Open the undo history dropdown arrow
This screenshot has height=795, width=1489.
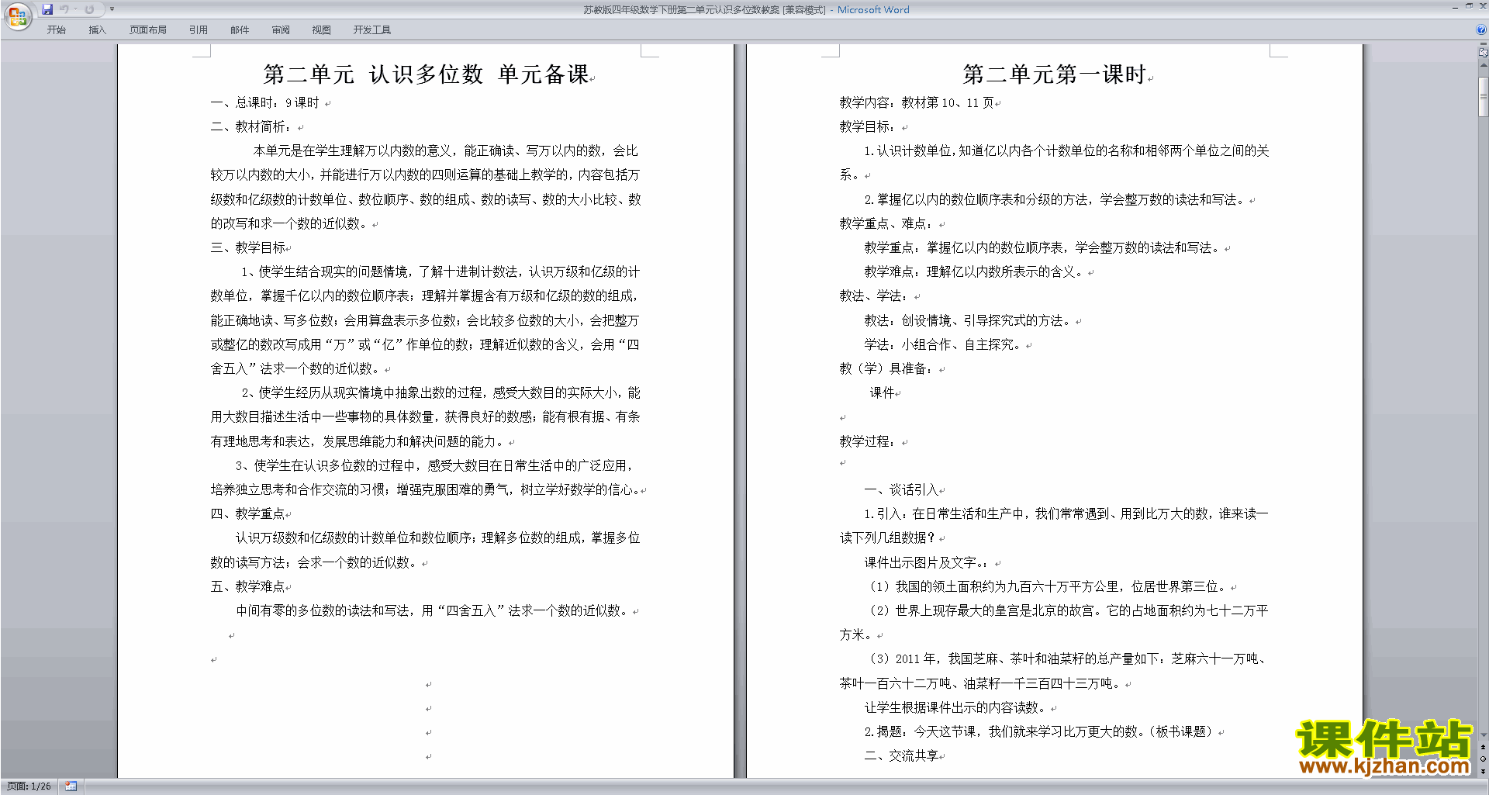[x=76, y=9]
